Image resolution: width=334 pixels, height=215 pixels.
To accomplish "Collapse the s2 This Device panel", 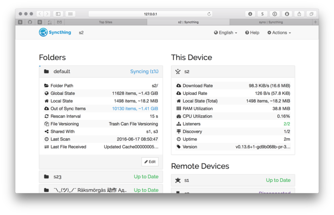I will coord(233,72).
